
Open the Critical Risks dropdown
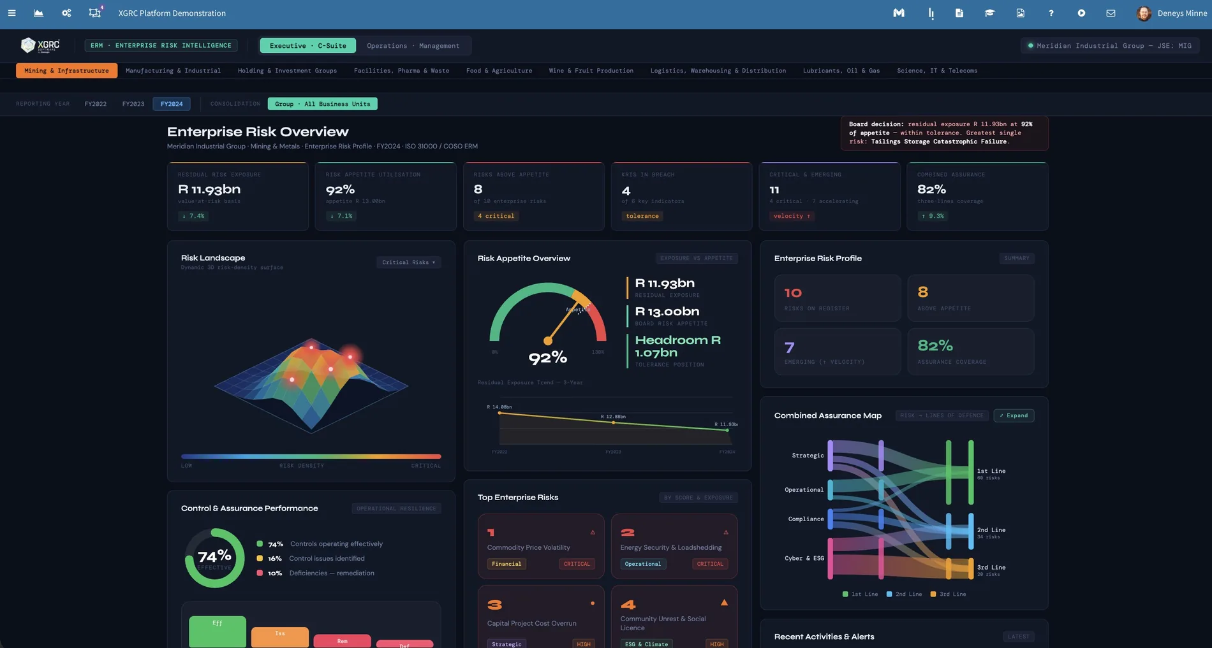408,263
